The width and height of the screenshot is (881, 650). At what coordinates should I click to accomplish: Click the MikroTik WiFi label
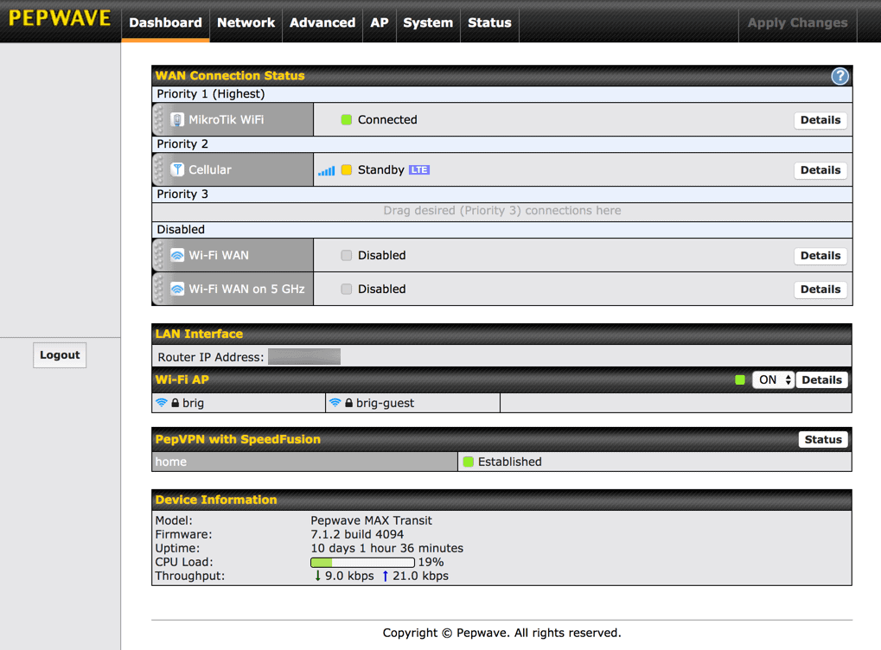click(x=226, y=119)
